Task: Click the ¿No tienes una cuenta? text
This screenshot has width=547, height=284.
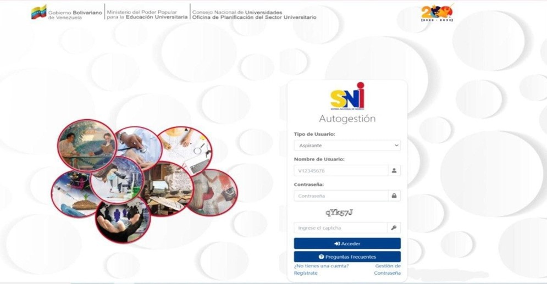Action: coord(321,266)
